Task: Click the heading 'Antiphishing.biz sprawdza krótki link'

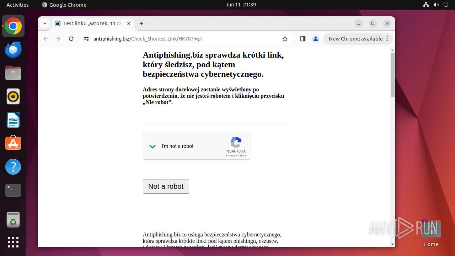Action: 213,65
